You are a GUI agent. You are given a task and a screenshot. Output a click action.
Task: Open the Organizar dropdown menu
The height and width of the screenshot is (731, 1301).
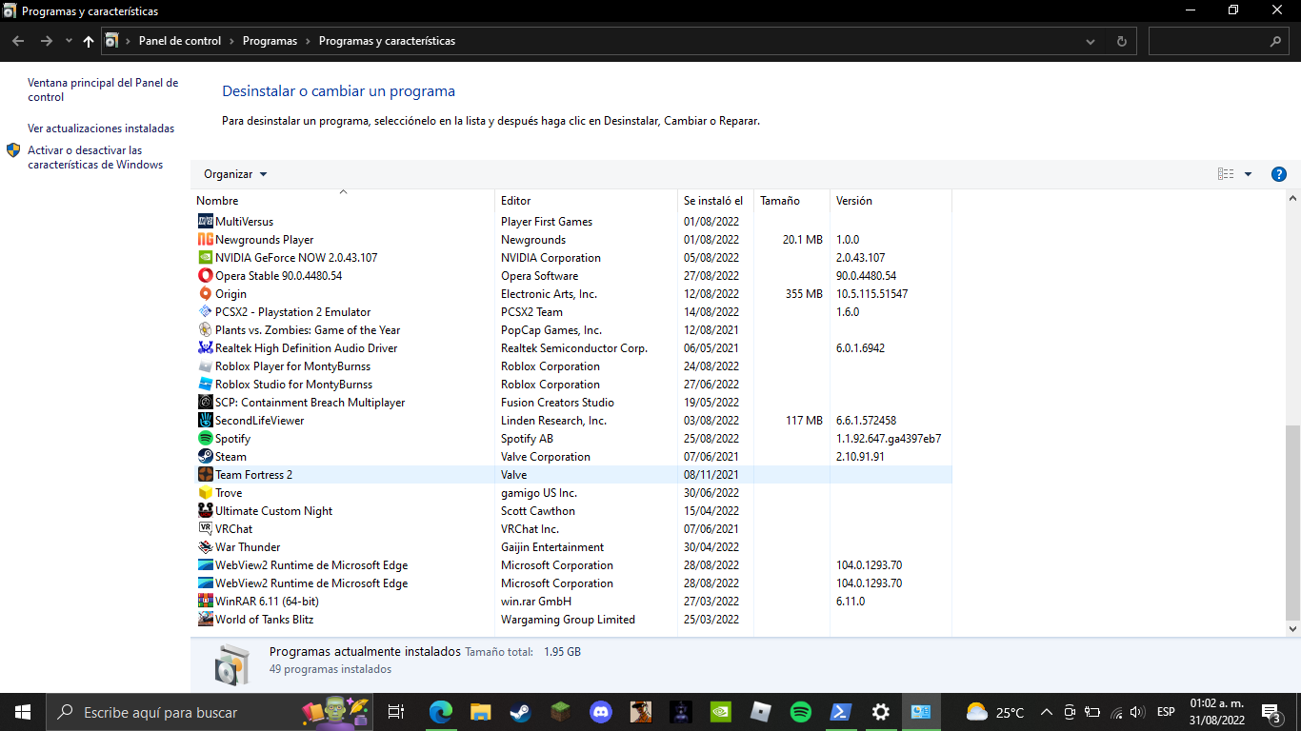coord(235,174)
